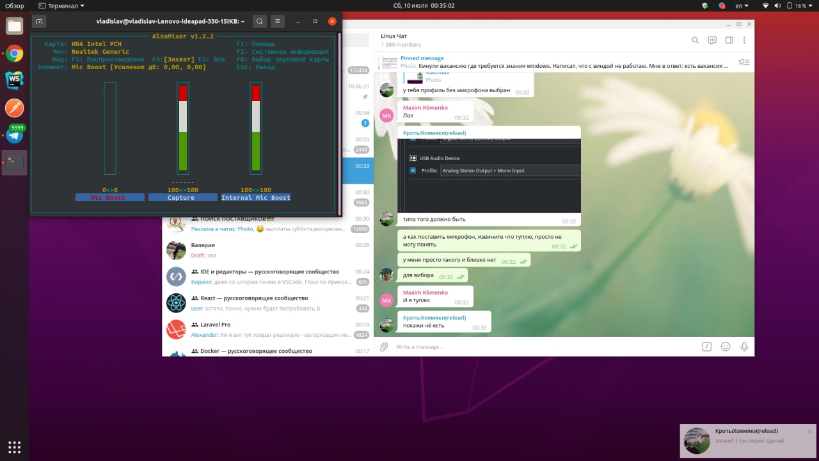Click the Pinned message bar

[x=555, y=62]
